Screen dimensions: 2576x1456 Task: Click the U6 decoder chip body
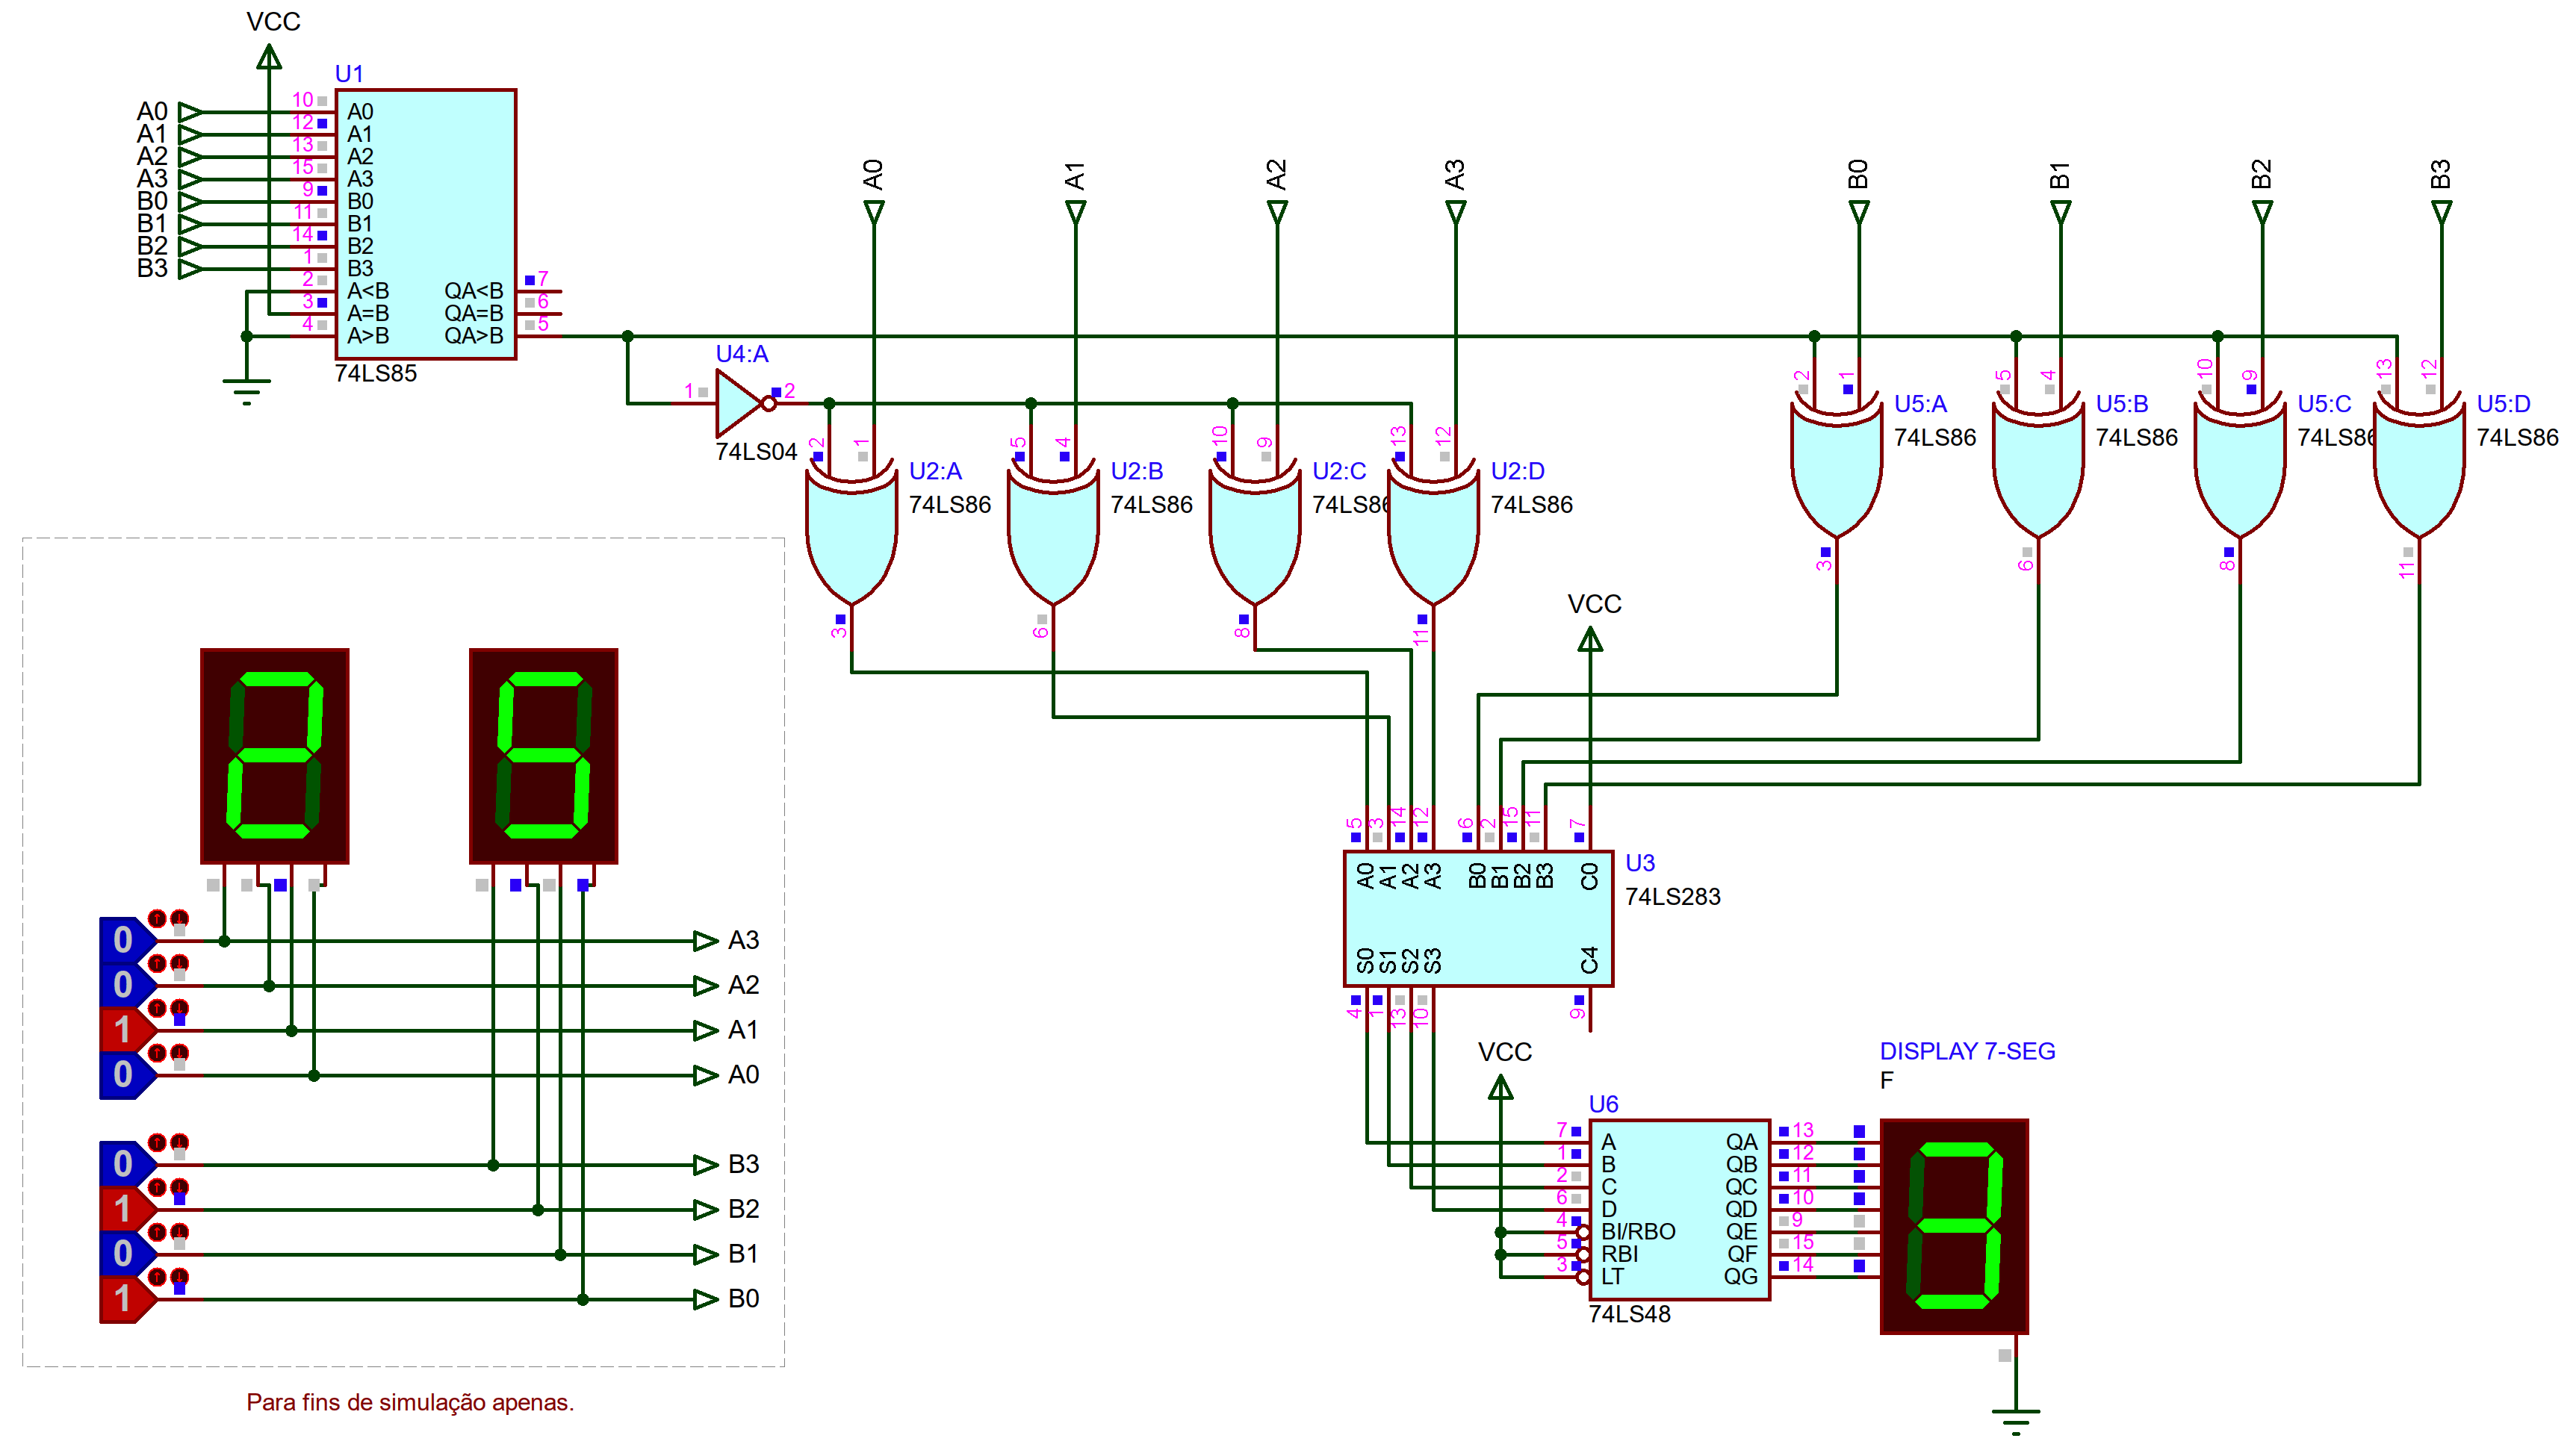pos(1679,1209)
